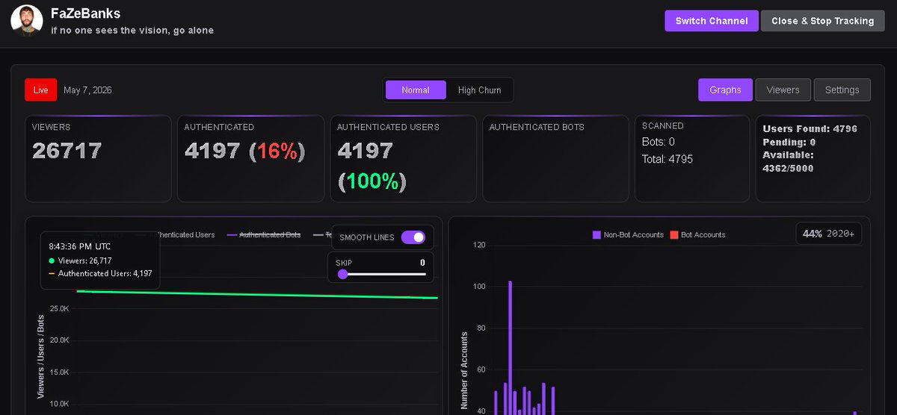Screen dimensions: 897x415
Task: Click Close & Stop Tracking
Action: [822, 21]
